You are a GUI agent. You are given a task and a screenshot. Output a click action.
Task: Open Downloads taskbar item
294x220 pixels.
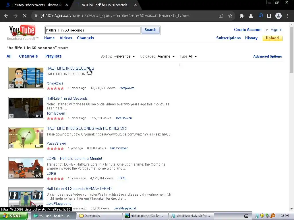point(99,216)
